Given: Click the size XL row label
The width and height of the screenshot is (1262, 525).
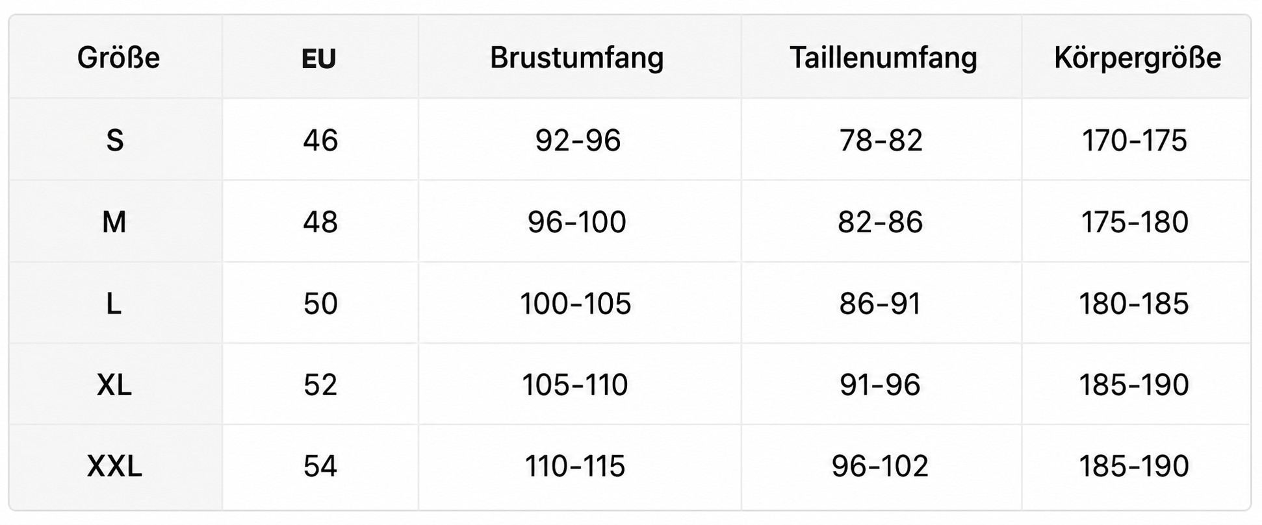Looking at the screenshot, I should (114, 385).
